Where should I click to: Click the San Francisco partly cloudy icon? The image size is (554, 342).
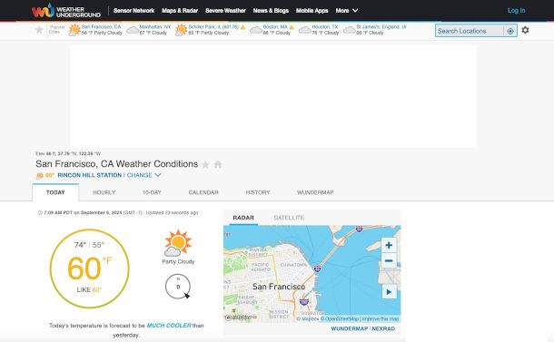[x=74, y=30]
